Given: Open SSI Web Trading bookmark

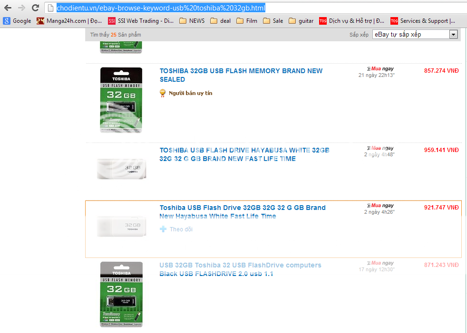Looking at the screenshot, I should point(141,21).
